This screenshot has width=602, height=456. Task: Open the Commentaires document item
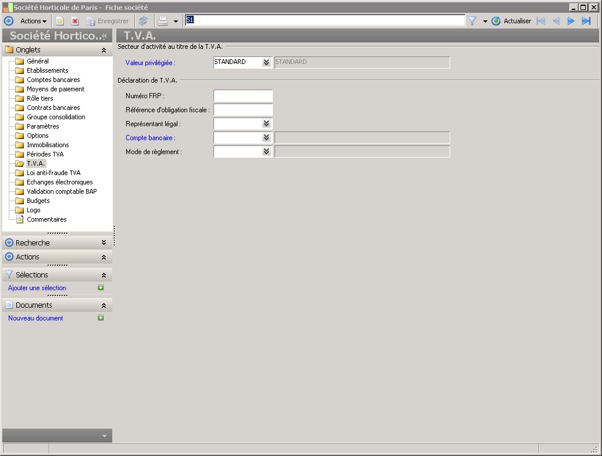click(x=47, y=219)
